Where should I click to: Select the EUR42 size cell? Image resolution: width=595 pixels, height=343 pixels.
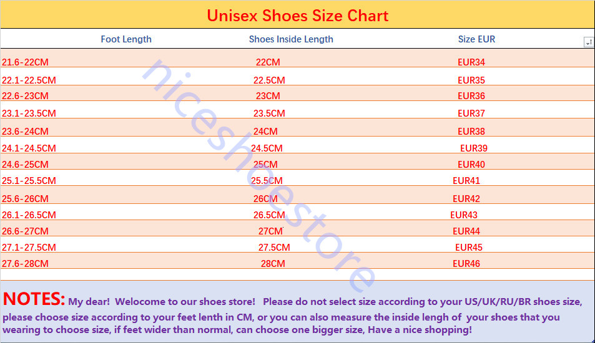click(466, 199)
